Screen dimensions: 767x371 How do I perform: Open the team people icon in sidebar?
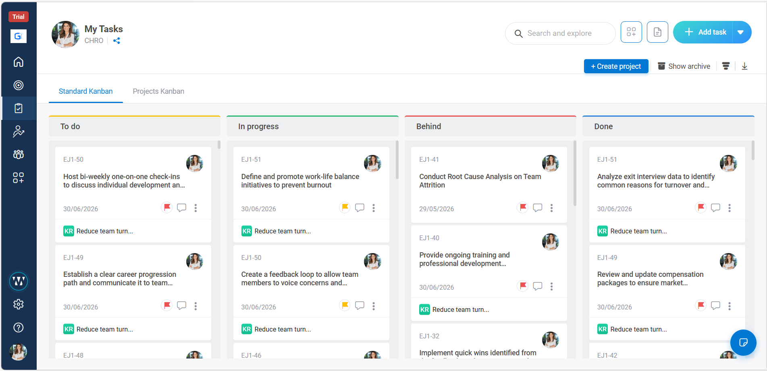point(19,155)
